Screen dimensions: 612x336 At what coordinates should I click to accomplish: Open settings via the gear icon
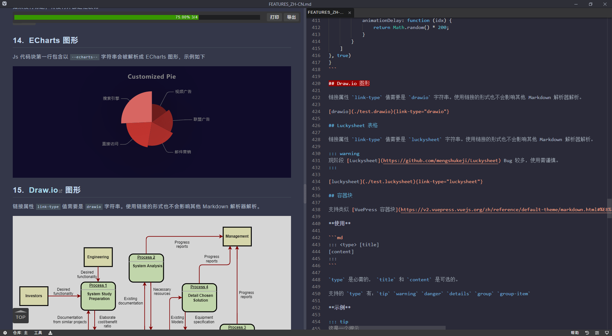pos(5,333)
